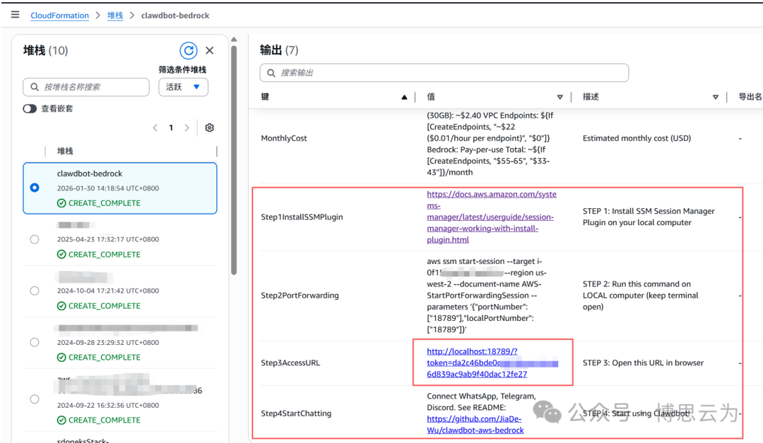Screen dimensions: 763x443
Task: Sort outputs by description column arrow
Action: [716, 97]
